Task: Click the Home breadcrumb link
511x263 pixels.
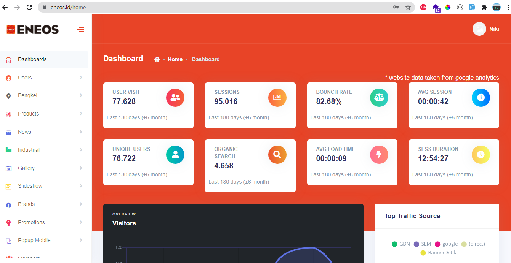Action: (175, 59)
